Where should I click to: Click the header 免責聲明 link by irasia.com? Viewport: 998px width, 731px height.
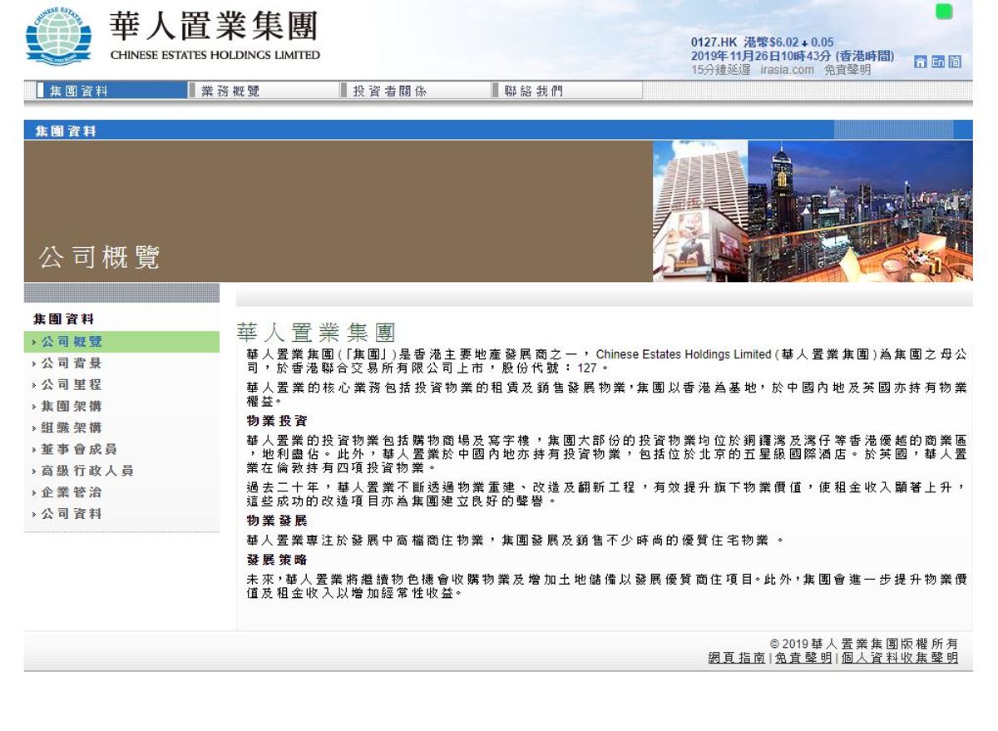coord(847,70)
